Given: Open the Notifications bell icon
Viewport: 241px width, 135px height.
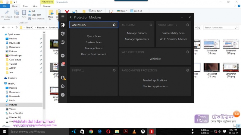Looking at the screenshot, I should [63, 64].
